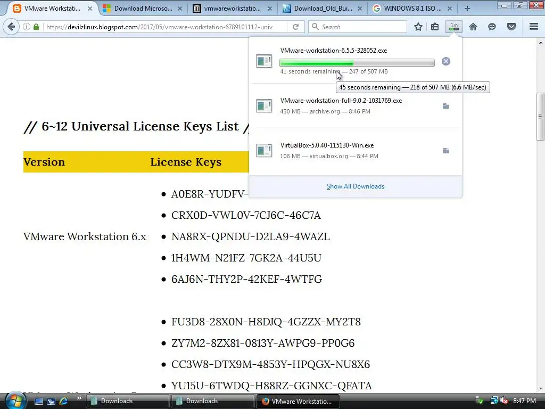
Task: Click key CRX0D-VWL0V-7CJ6C-46C7A
Action: 246,215
